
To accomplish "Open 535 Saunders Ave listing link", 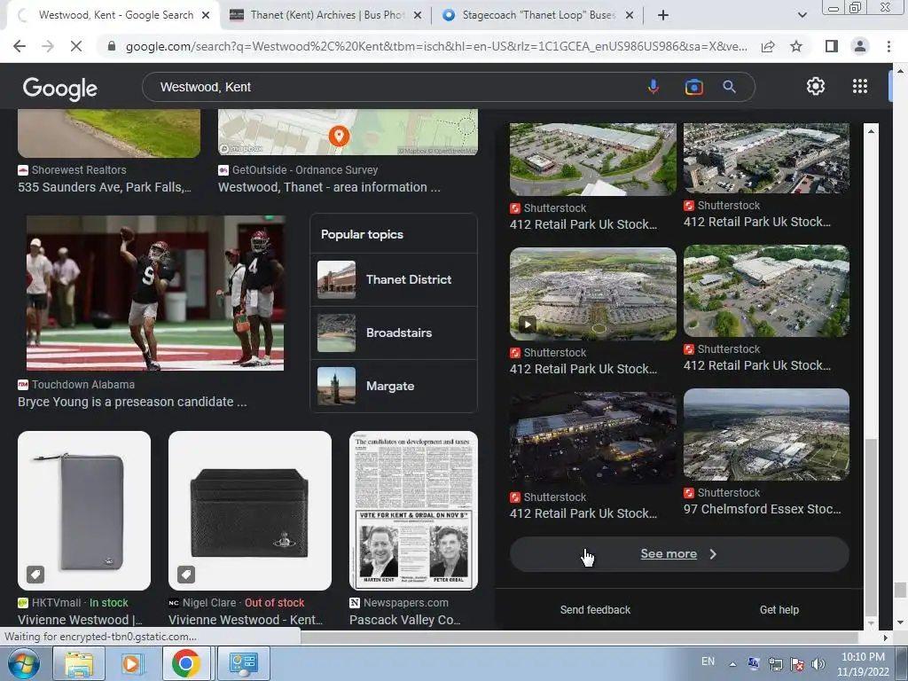I will pos(105,187).
